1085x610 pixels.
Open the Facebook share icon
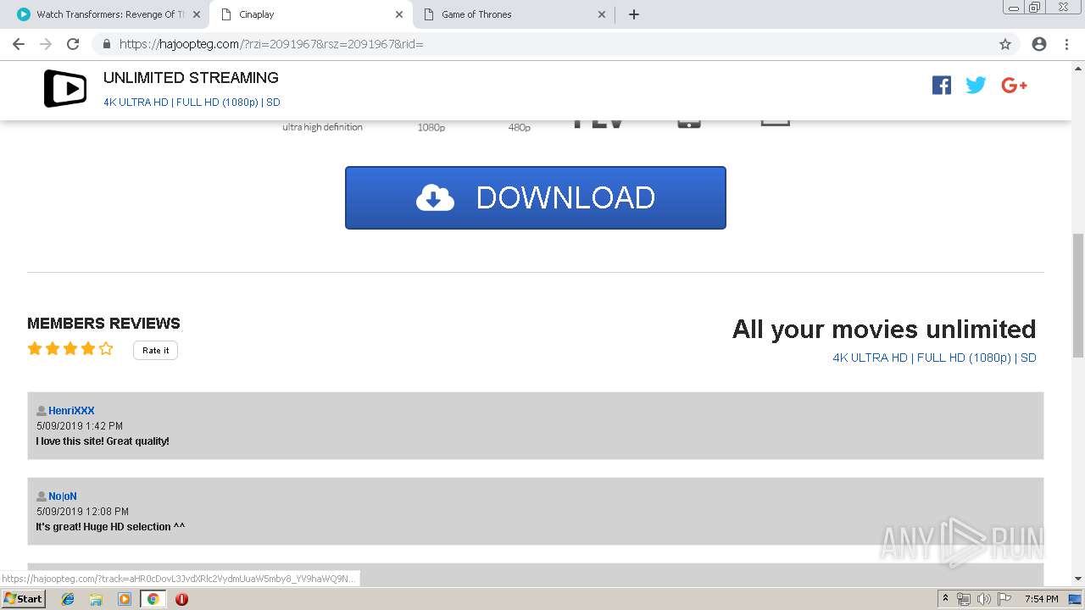point(942,85)
